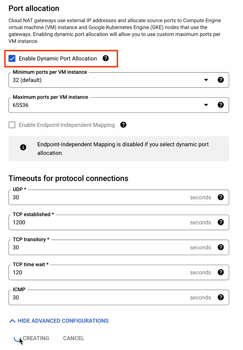
Task: Open help for Enable Dynamic Port Allocation
Action: click(106, 58)
